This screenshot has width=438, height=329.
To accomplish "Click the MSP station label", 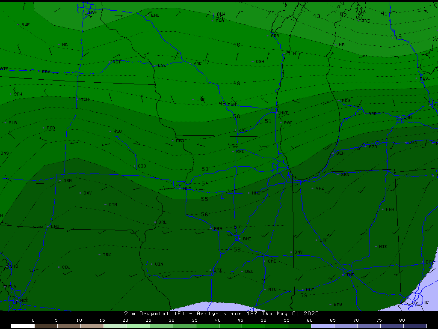I will click(93, 12).
